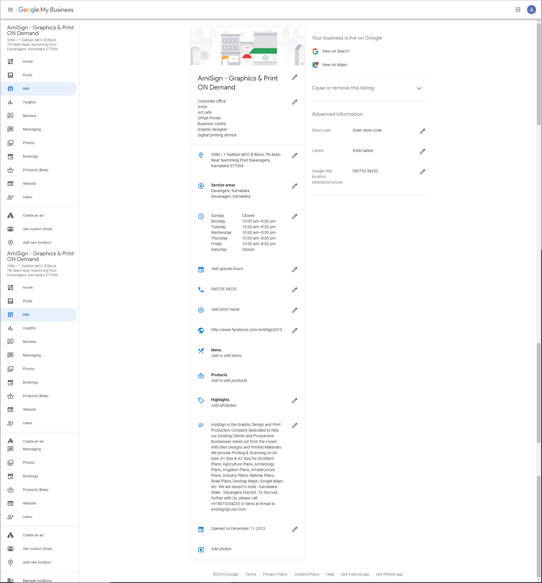The width and height of the screenshot is (542, 583).
Task: Open Privacy Policy footer link
Action: (x=275, y=574)
